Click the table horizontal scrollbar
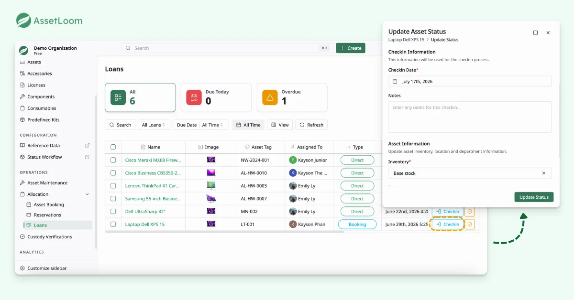The width and height of the screenshot is (574, 300). coord(225,232)
